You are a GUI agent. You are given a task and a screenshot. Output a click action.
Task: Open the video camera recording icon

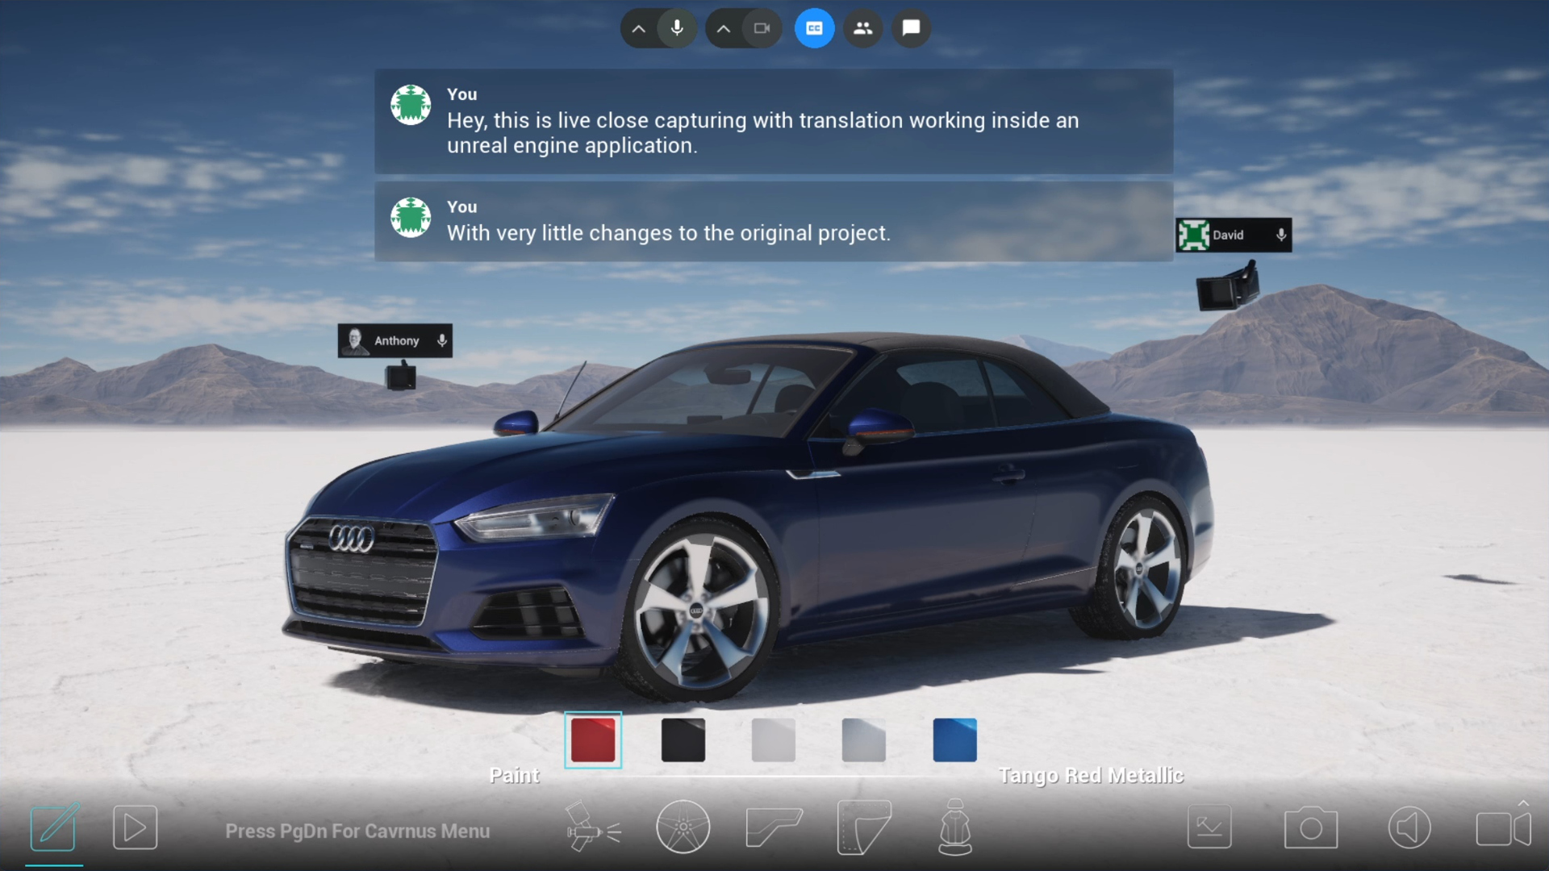[1504, 828]
